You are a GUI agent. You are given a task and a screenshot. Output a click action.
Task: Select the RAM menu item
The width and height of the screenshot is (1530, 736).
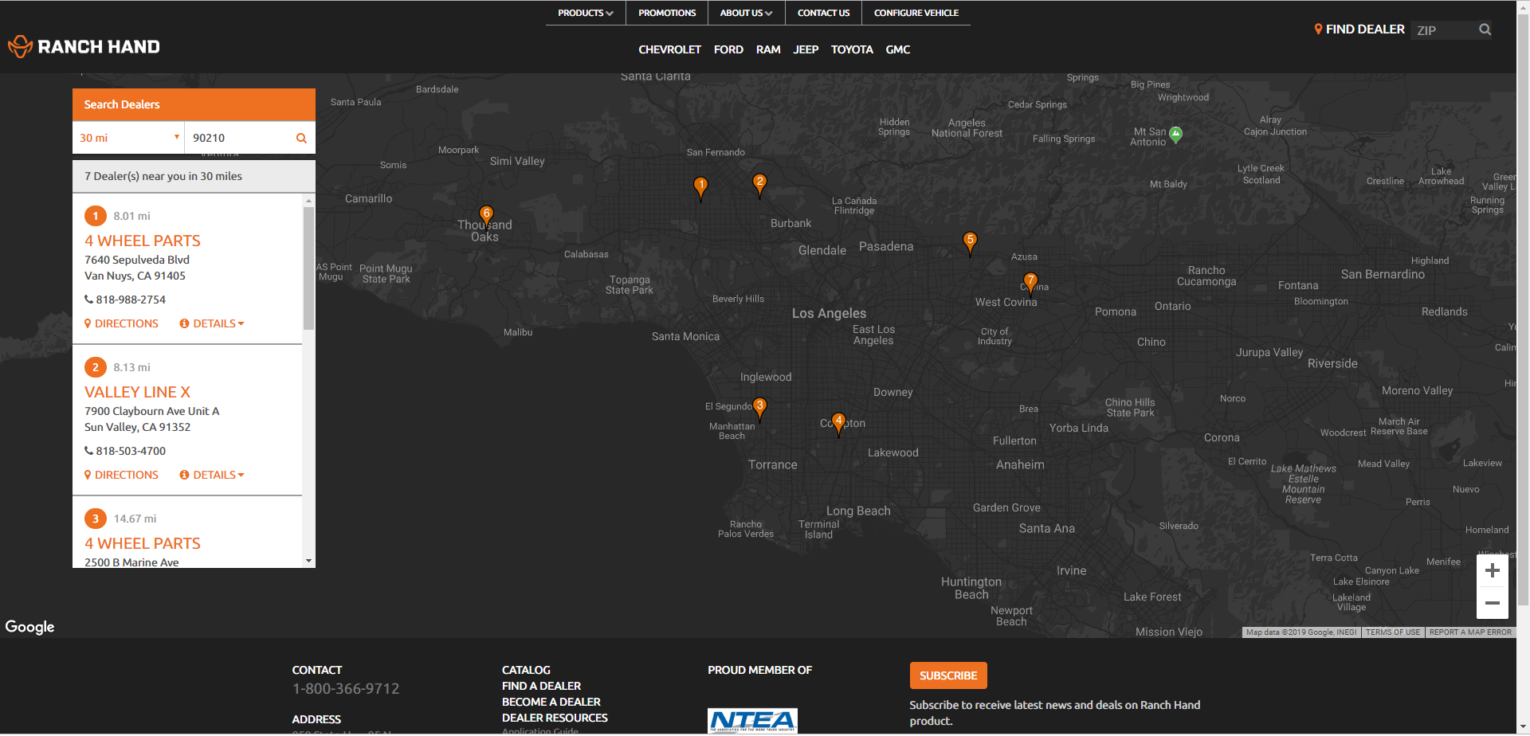coord(768,49)
